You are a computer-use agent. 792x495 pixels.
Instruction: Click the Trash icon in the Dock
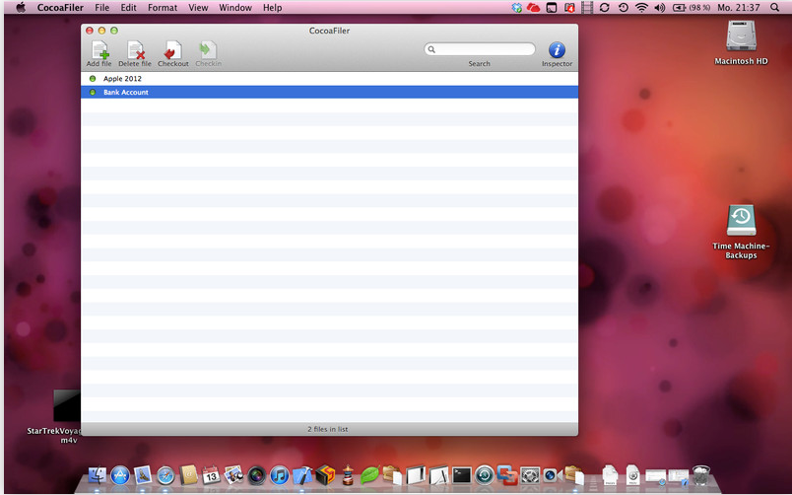coord(700,475)
